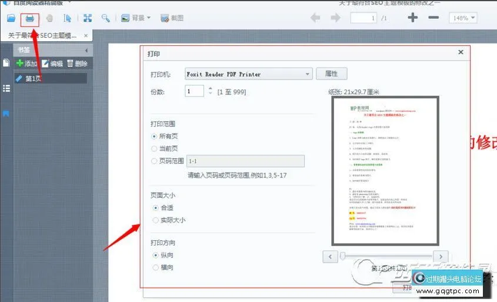Decrease the number of copies with down arrow
The width and height of the screenshot is (497, 302).
[211, 93]
